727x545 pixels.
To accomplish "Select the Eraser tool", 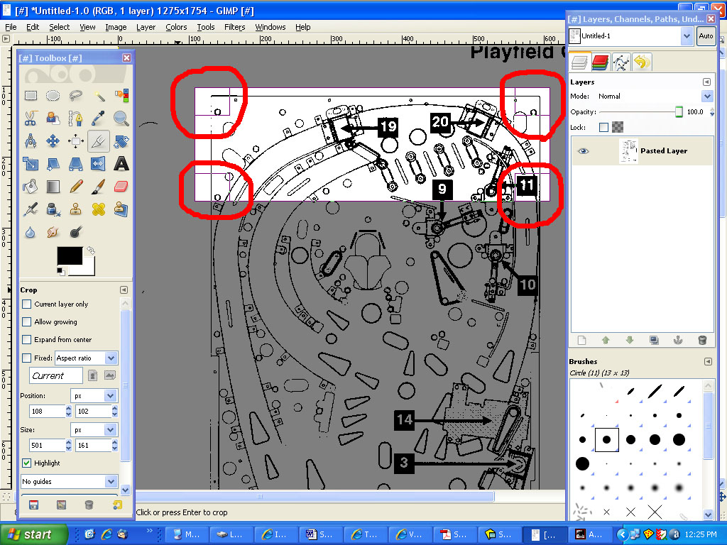I will pyautogui.click(x=121, y=187).
